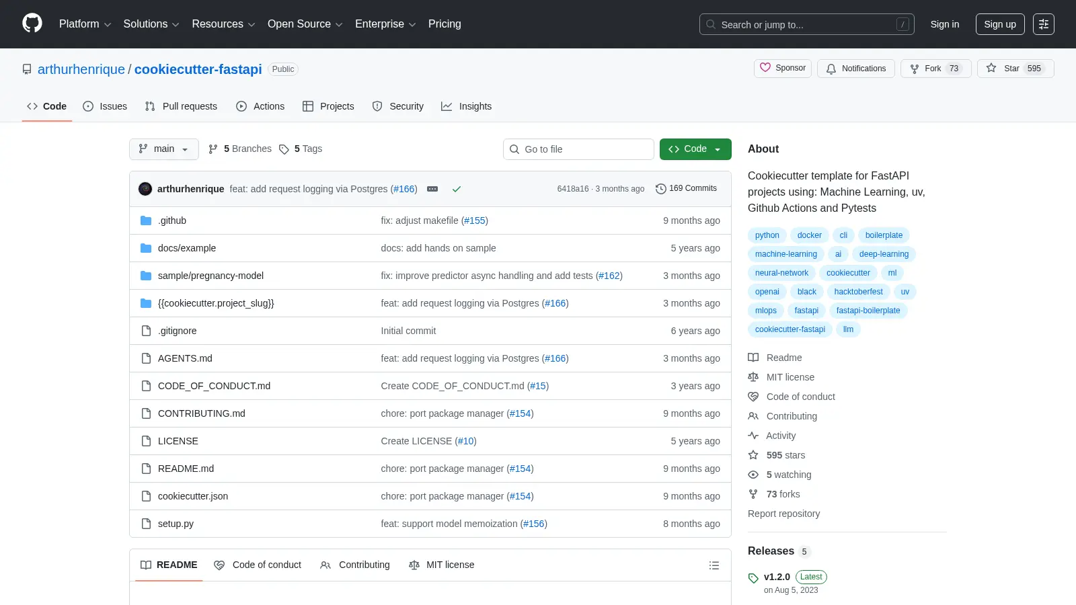Click the Sign in link
1076x605 pixels.
click(945, 24)
